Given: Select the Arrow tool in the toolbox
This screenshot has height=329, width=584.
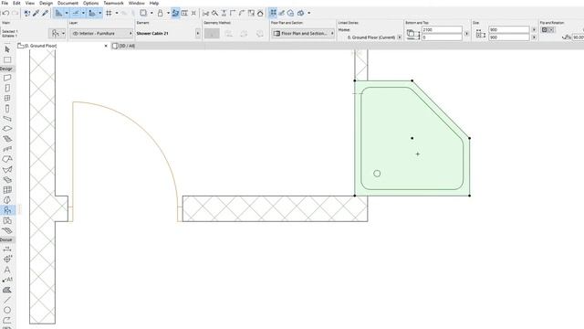Looking at the screenshot, I should click(7, 49).
